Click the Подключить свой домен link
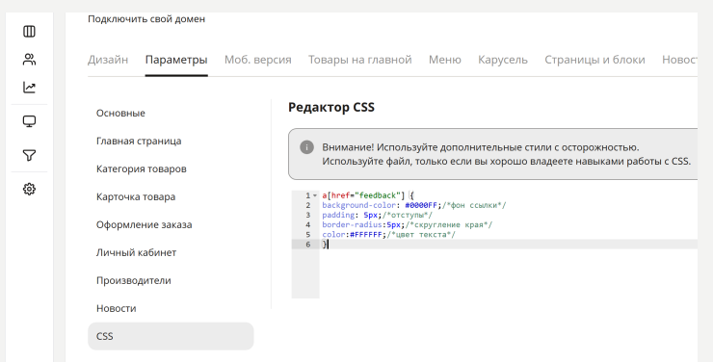This screenshot has height=362, width=713. [x=146, y=19]
